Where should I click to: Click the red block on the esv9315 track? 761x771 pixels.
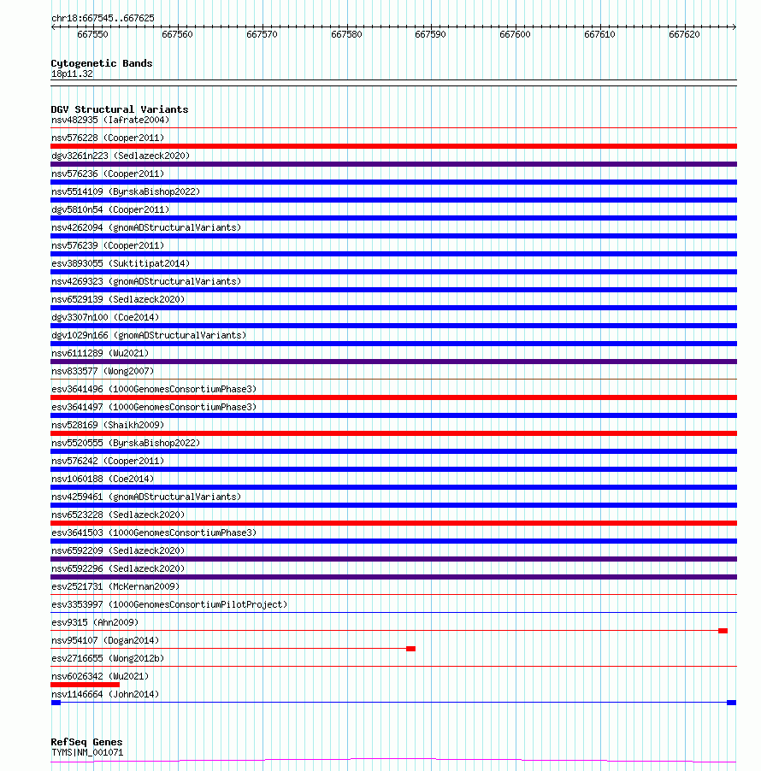(723, 631)
